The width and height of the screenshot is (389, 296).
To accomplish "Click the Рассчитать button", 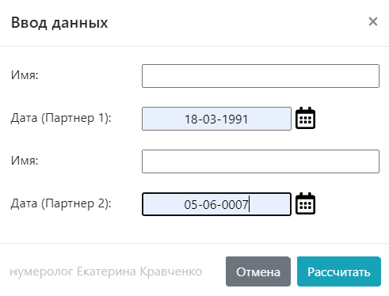I will point(339,271).
